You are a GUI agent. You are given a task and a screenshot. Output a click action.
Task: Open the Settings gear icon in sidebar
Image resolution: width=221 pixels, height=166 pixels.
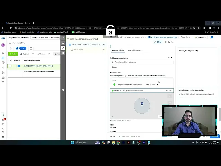coord(3,124)
